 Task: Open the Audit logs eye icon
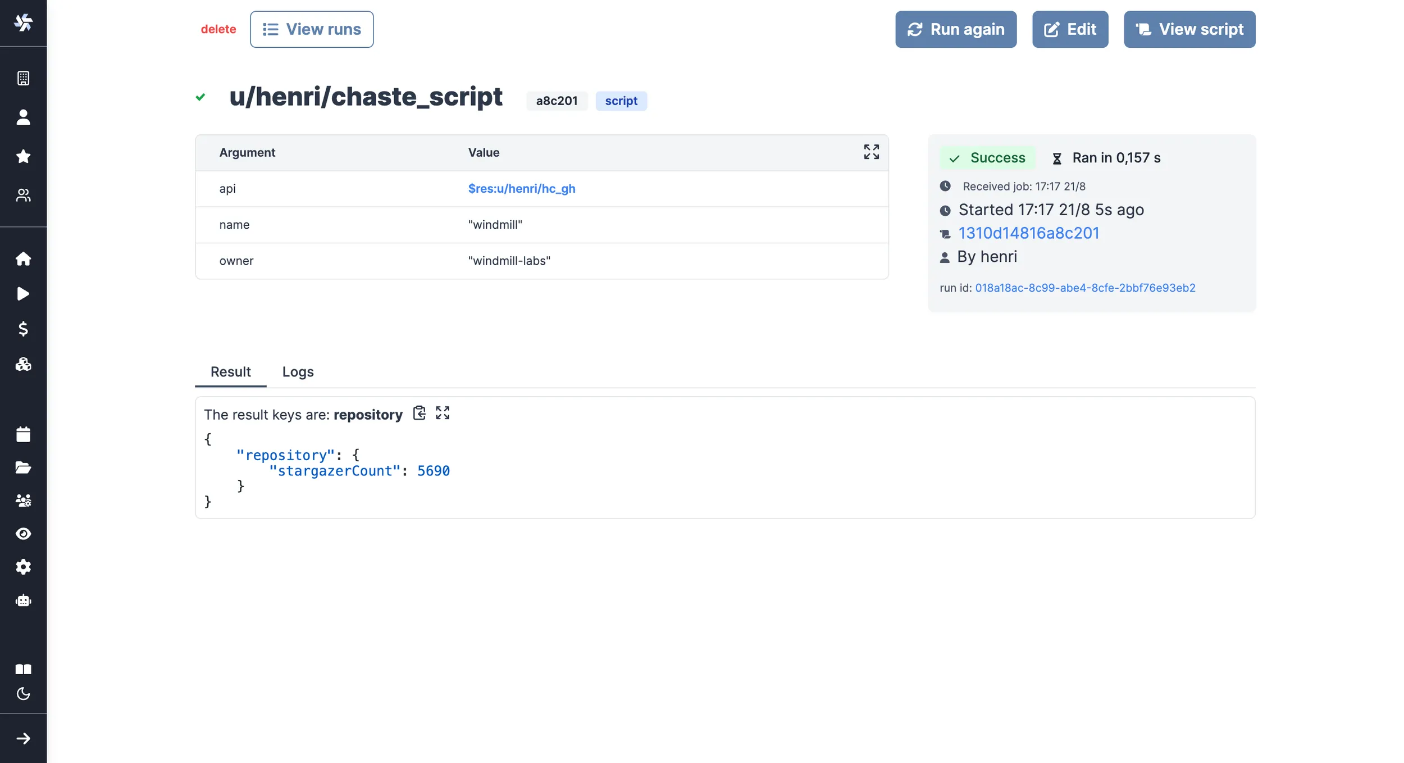pyautogui.click(x=24, y=533)
